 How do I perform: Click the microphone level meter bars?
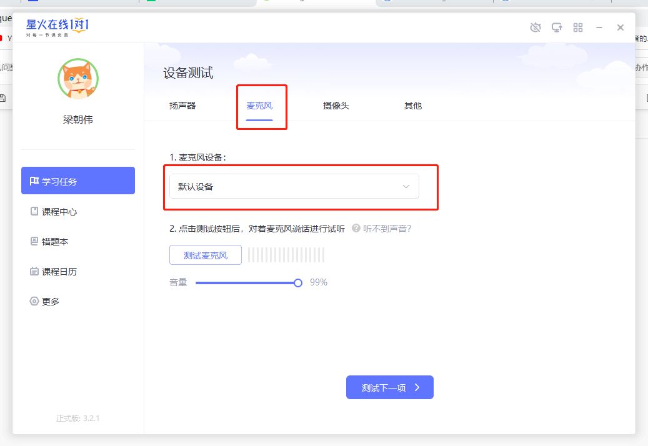[x=286, y=255]
